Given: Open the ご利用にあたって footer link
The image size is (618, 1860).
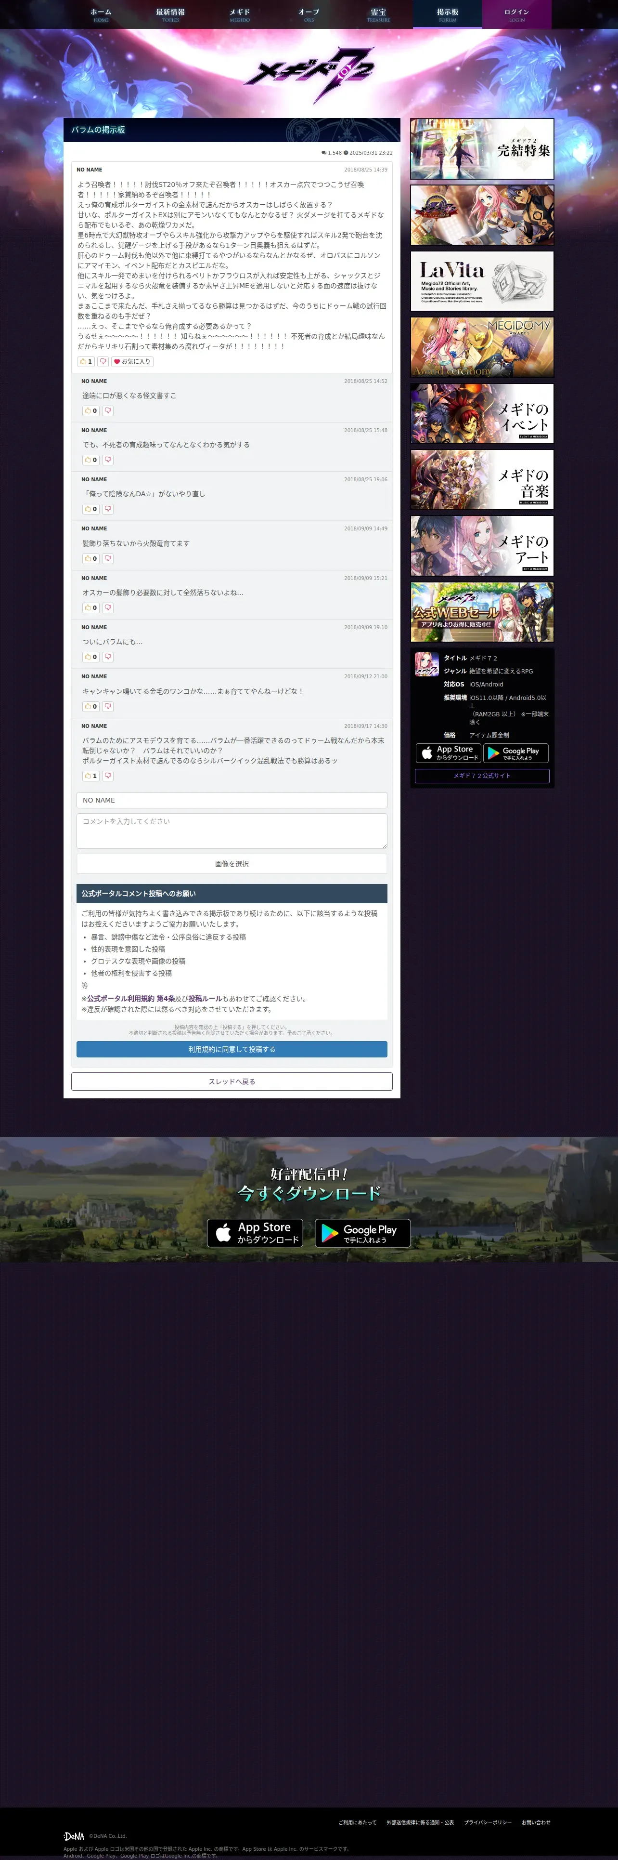Looking at the screenshot, I should click(357, 1822).
